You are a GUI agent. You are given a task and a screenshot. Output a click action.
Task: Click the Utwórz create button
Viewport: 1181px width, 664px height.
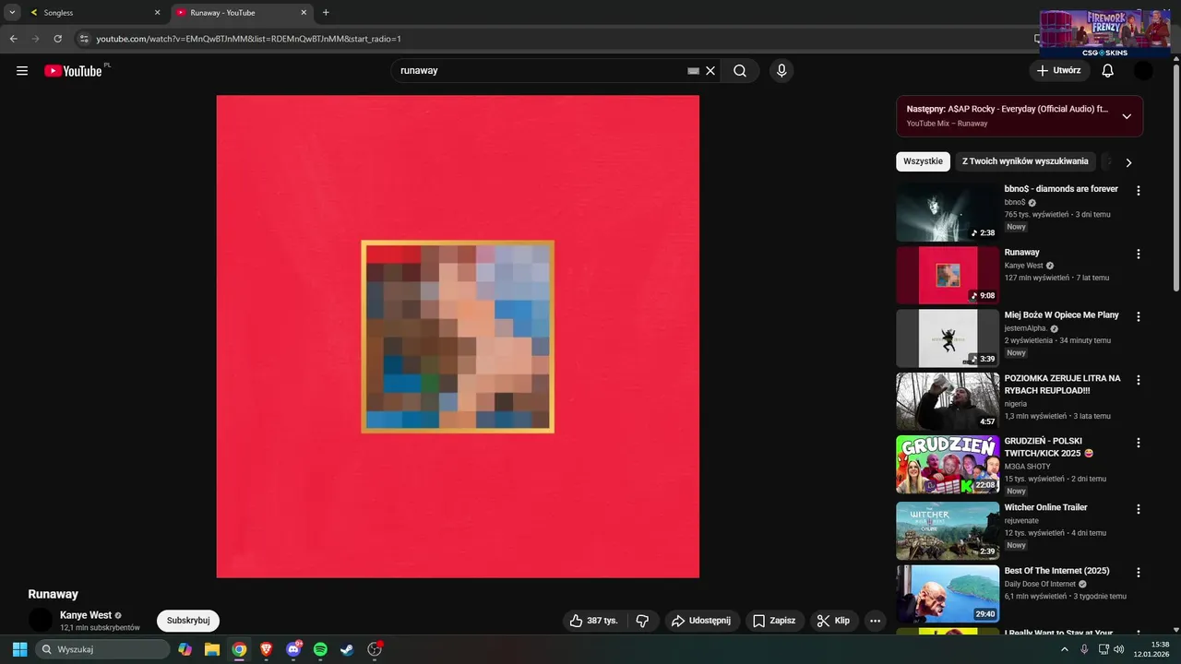coord(1058,71)
